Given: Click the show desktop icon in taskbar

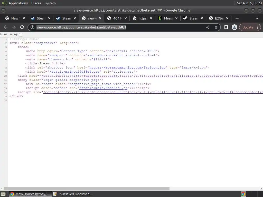Looking at the screenshot, I should [x=3, y=194].
